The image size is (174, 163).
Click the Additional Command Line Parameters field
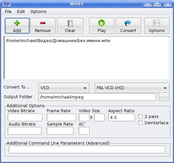87,149
